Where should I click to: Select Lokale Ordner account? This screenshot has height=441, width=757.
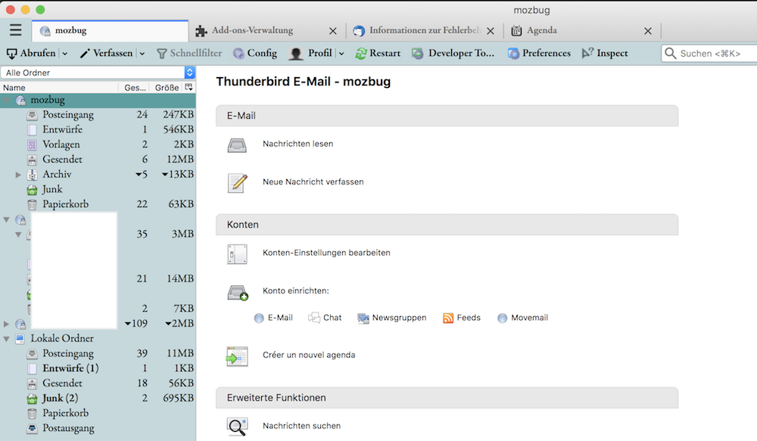(62, 339)
